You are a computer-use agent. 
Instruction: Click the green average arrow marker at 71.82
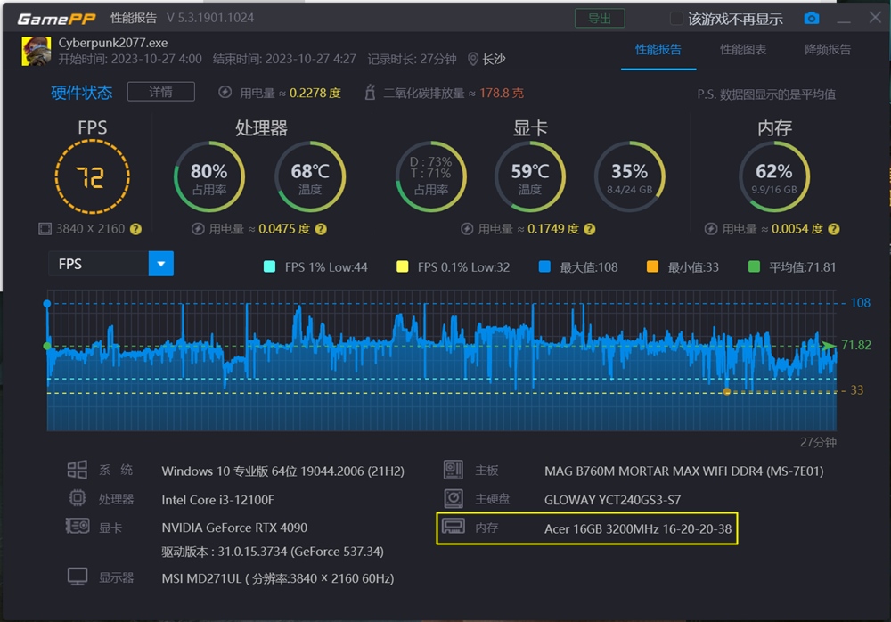click(x=829, y=345)
